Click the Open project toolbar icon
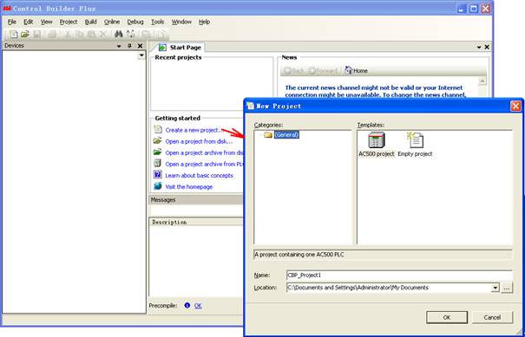This screenshot has height=337, width=525. [25, 34]
